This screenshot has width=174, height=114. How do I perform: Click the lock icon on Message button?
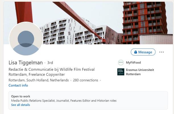136,52
